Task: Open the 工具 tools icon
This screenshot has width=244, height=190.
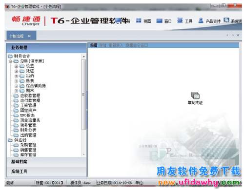Action: (180, 20)
